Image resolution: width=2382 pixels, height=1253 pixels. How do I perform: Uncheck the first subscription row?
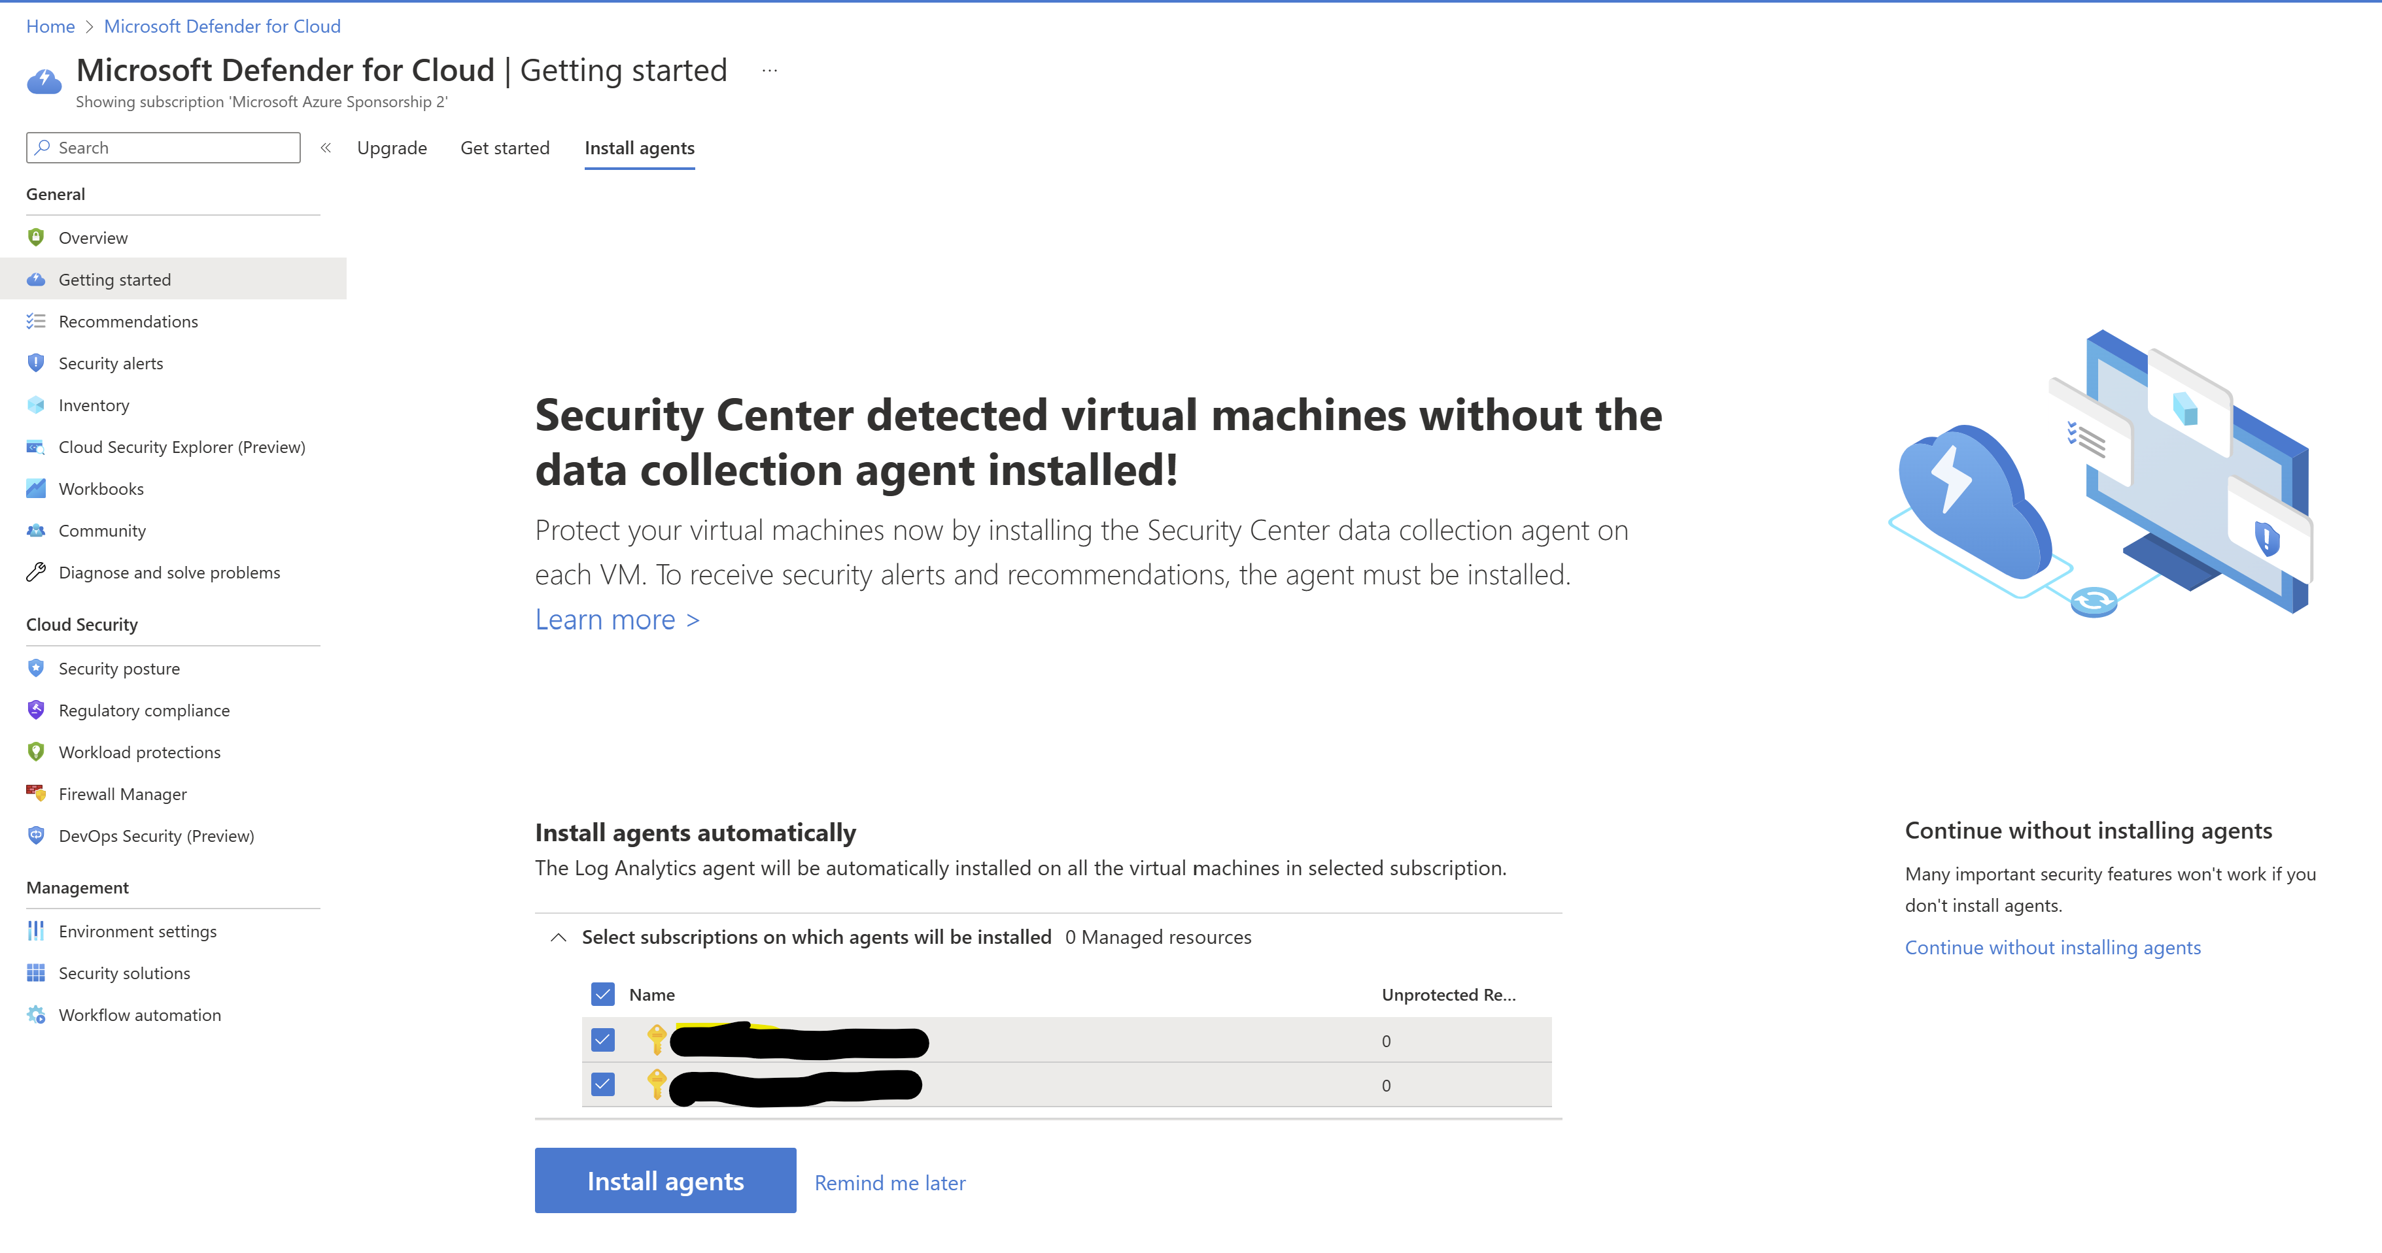click(x=602, y=1039)
